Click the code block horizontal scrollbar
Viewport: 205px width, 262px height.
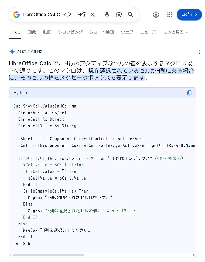[x=49, y=255]
